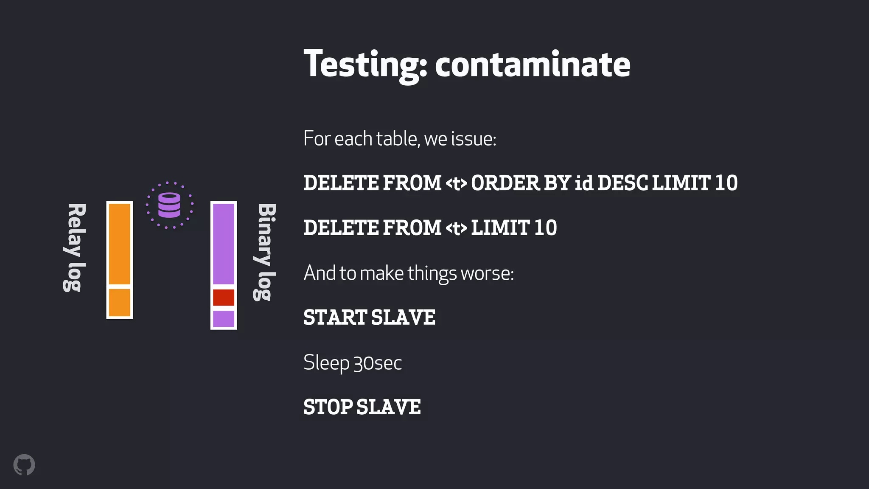The height and width of the screenshot is (489, 869).
Task: Click the bottom purple Binary log block
Action: (x=224, y=319)
